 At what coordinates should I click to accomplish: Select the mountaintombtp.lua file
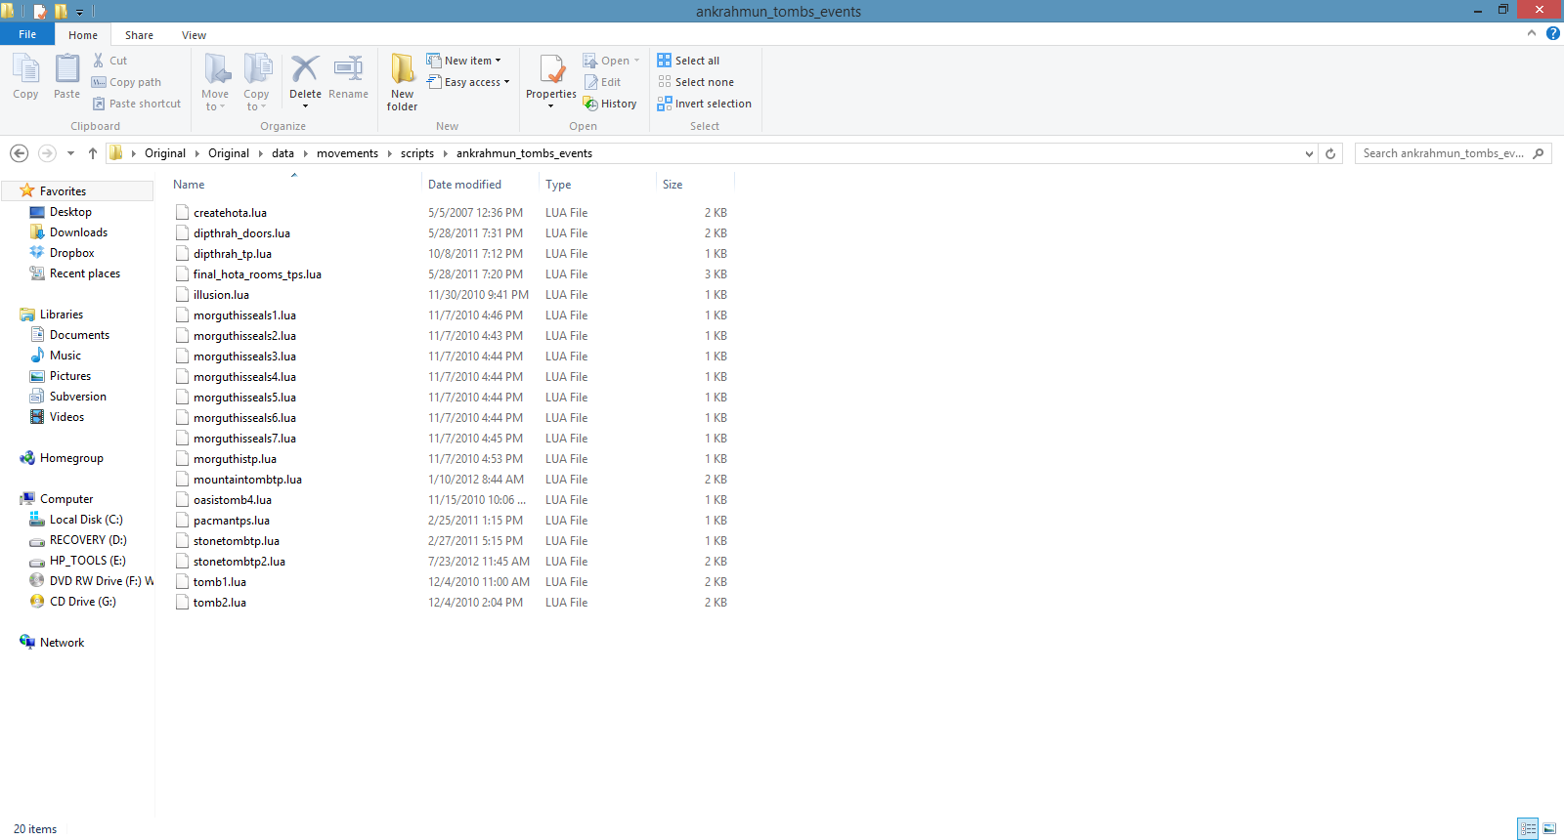(x=247, y=480)
